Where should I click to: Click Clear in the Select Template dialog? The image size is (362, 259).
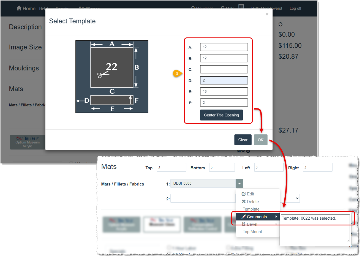coord(243,140)
